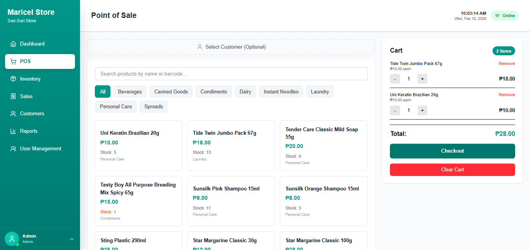Add Tender Care Classic Mild Soap card
Screen dimensions: 530x250
pos(324,146)
